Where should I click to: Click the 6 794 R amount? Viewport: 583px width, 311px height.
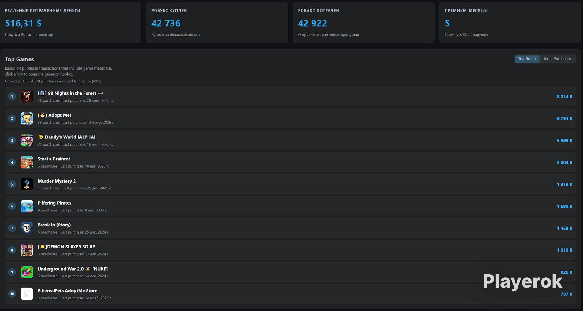[565, 118]
